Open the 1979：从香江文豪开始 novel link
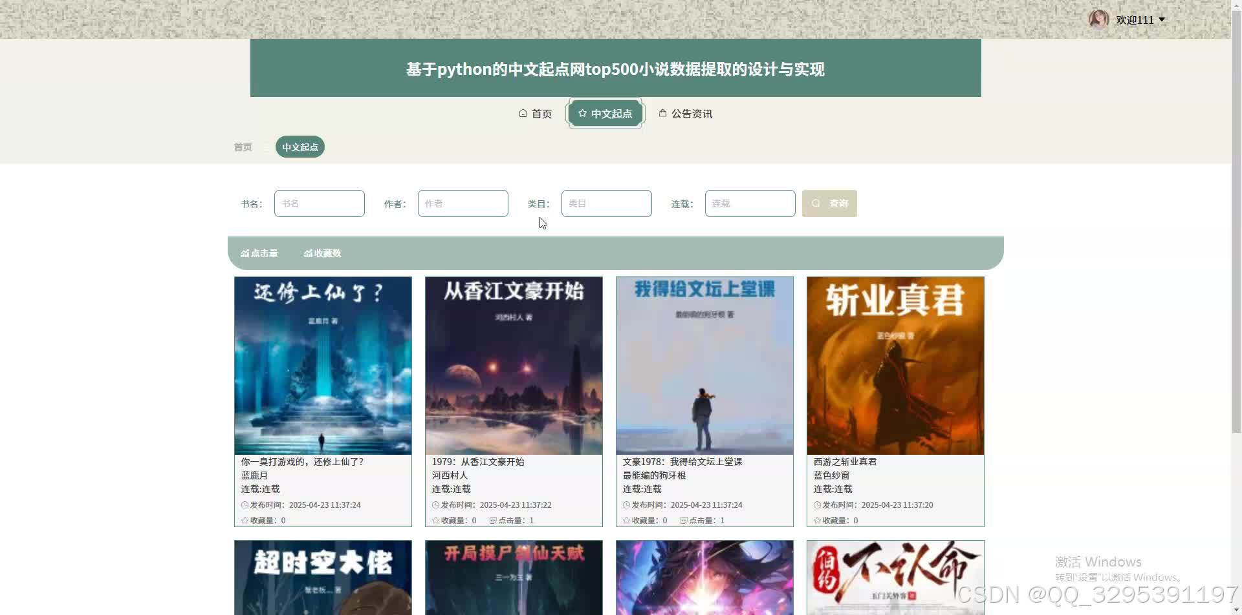 click(x=478, y=461)
